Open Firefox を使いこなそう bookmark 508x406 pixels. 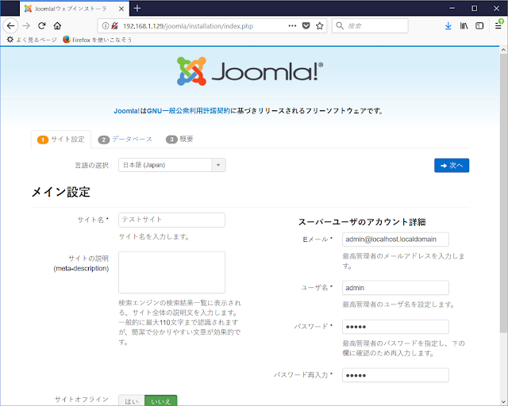tap(98, 40)
